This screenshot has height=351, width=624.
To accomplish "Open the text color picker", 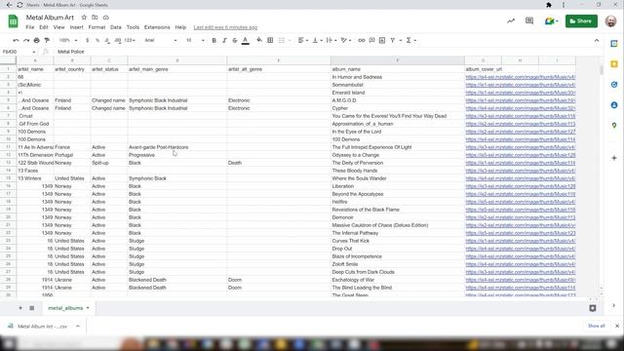I will pyautogui.click(x=246, y=40).
